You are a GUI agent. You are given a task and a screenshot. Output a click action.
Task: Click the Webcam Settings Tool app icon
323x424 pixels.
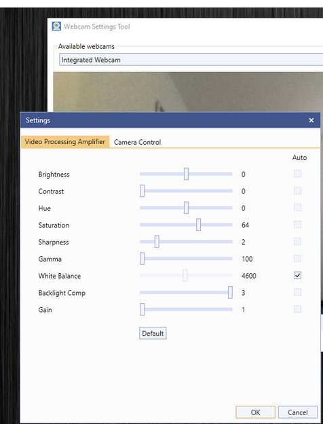56,26
